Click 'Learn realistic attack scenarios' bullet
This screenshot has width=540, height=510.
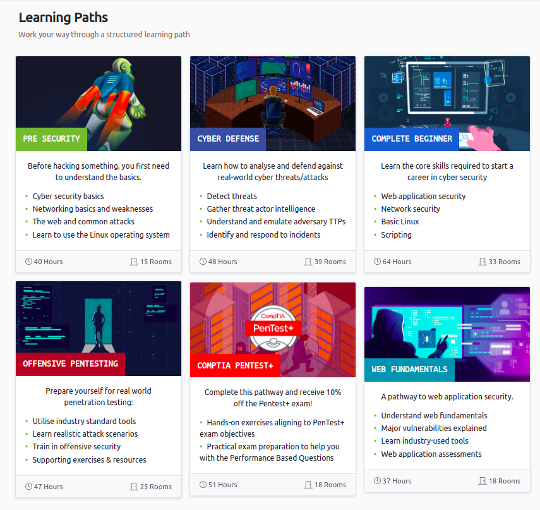(85, 434)
